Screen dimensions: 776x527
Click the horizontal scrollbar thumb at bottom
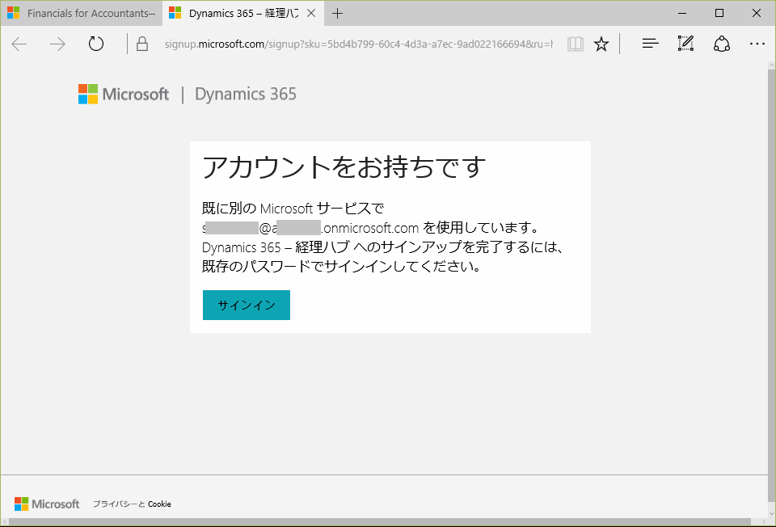(380, 522)
